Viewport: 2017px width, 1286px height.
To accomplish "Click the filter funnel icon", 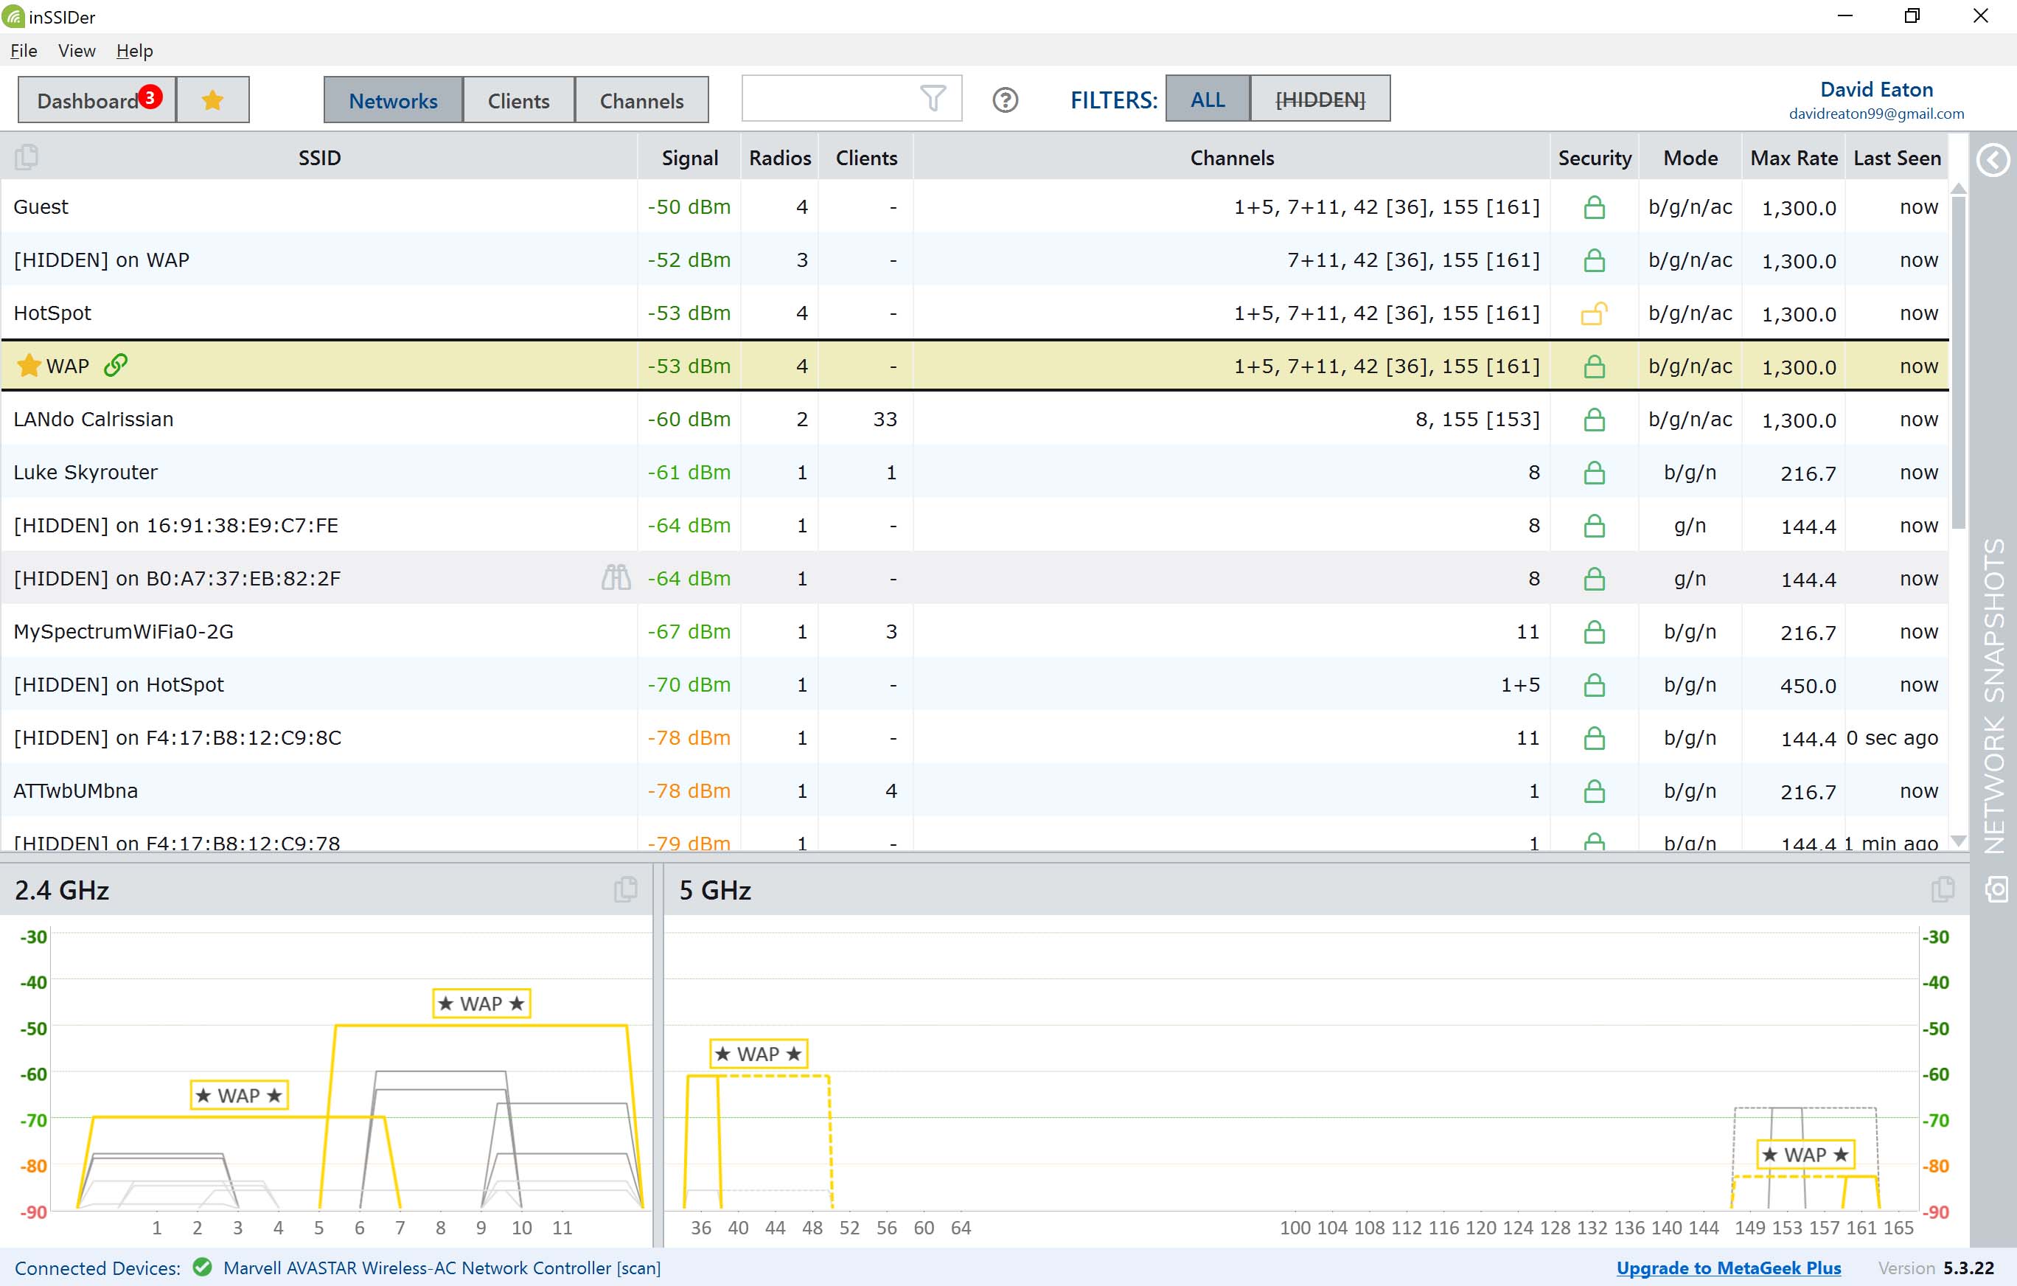I will (x=933, y=99).
